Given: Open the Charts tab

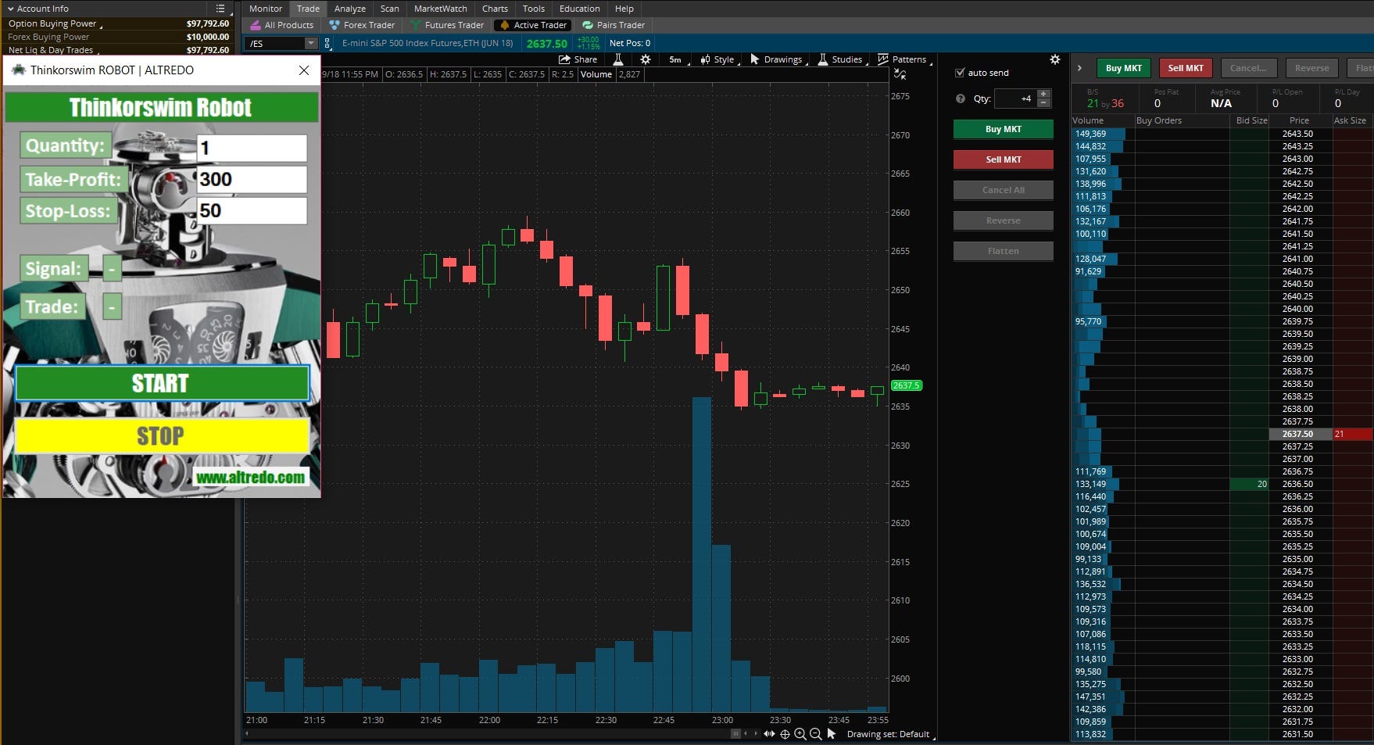Looking at the screenshot, I should click(x=495, y=9).
